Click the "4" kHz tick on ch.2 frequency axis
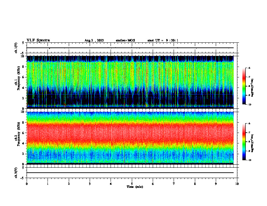Viewport: 267px width, 206px height. pyautogui.click(x=23, y=143)
